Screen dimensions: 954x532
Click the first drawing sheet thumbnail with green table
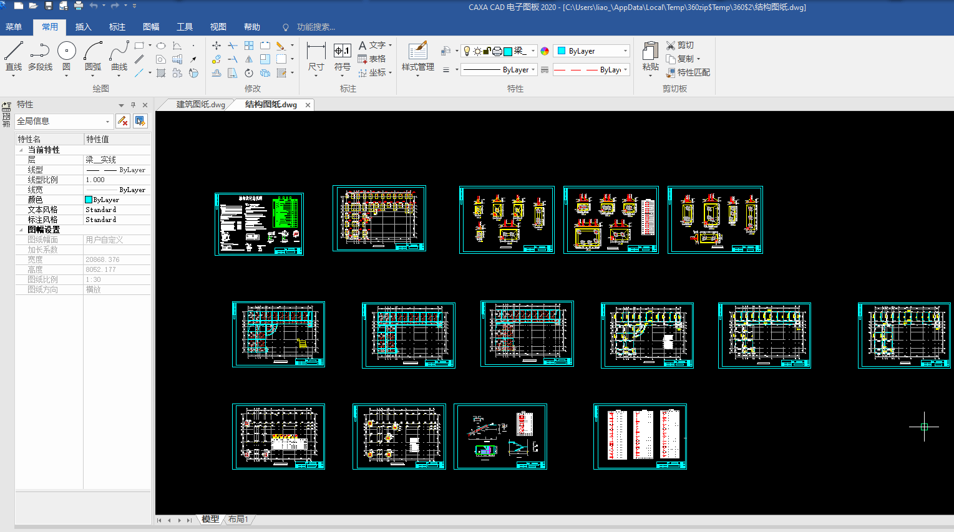coord(259,224)
